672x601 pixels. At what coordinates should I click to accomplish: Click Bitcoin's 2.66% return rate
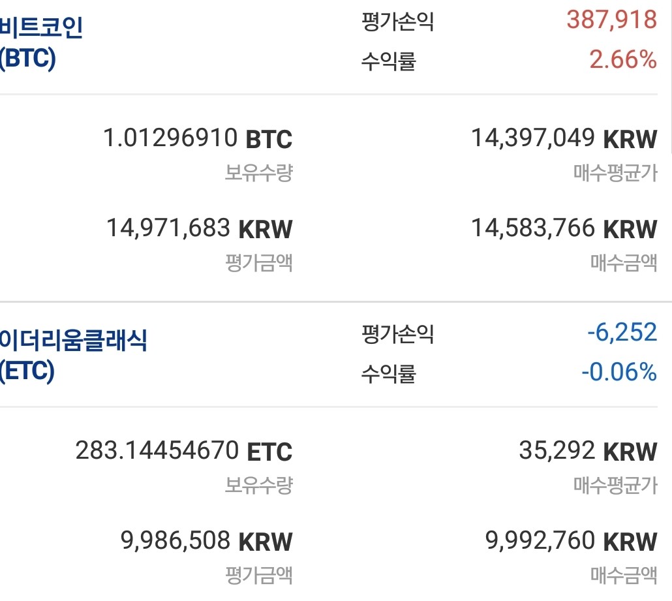[x=623, y=60]
